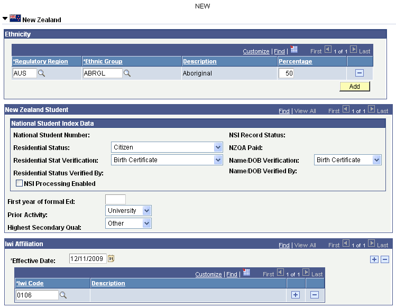Toggle NSI Processing Enabled checkbox

[x=19, y=183]
